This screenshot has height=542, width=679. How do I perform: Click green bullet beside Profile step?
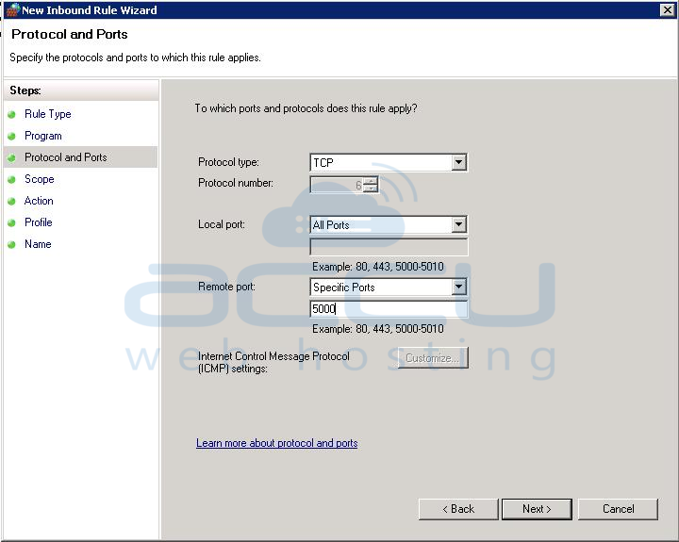pos(11,222)
